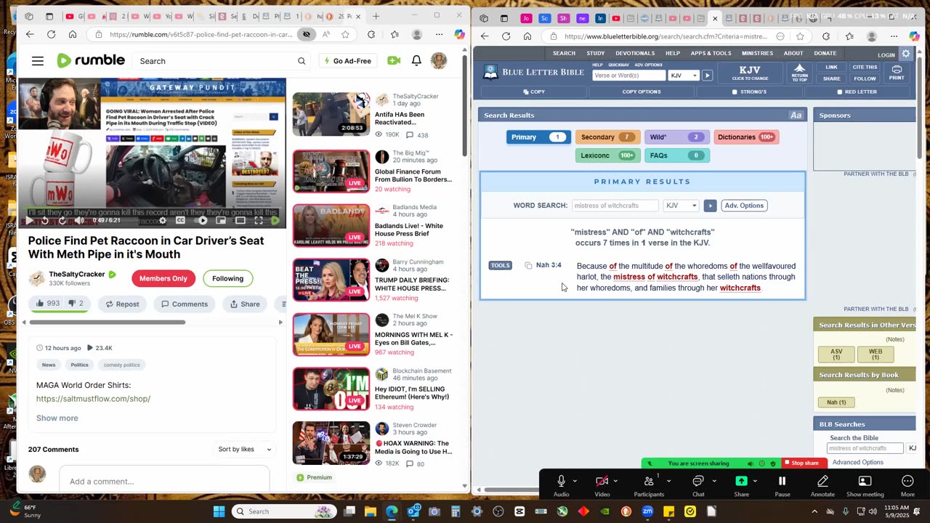Screen dimensions: 930x523
Task: Open the APPS & TOOLS menu
Action: 711,53
